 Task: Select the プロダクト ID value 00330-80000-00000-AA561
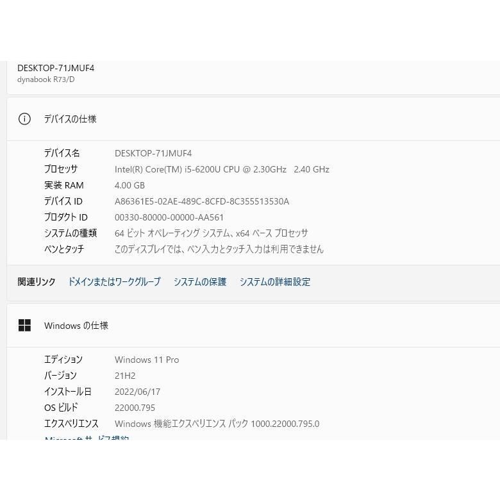(169, 217)
